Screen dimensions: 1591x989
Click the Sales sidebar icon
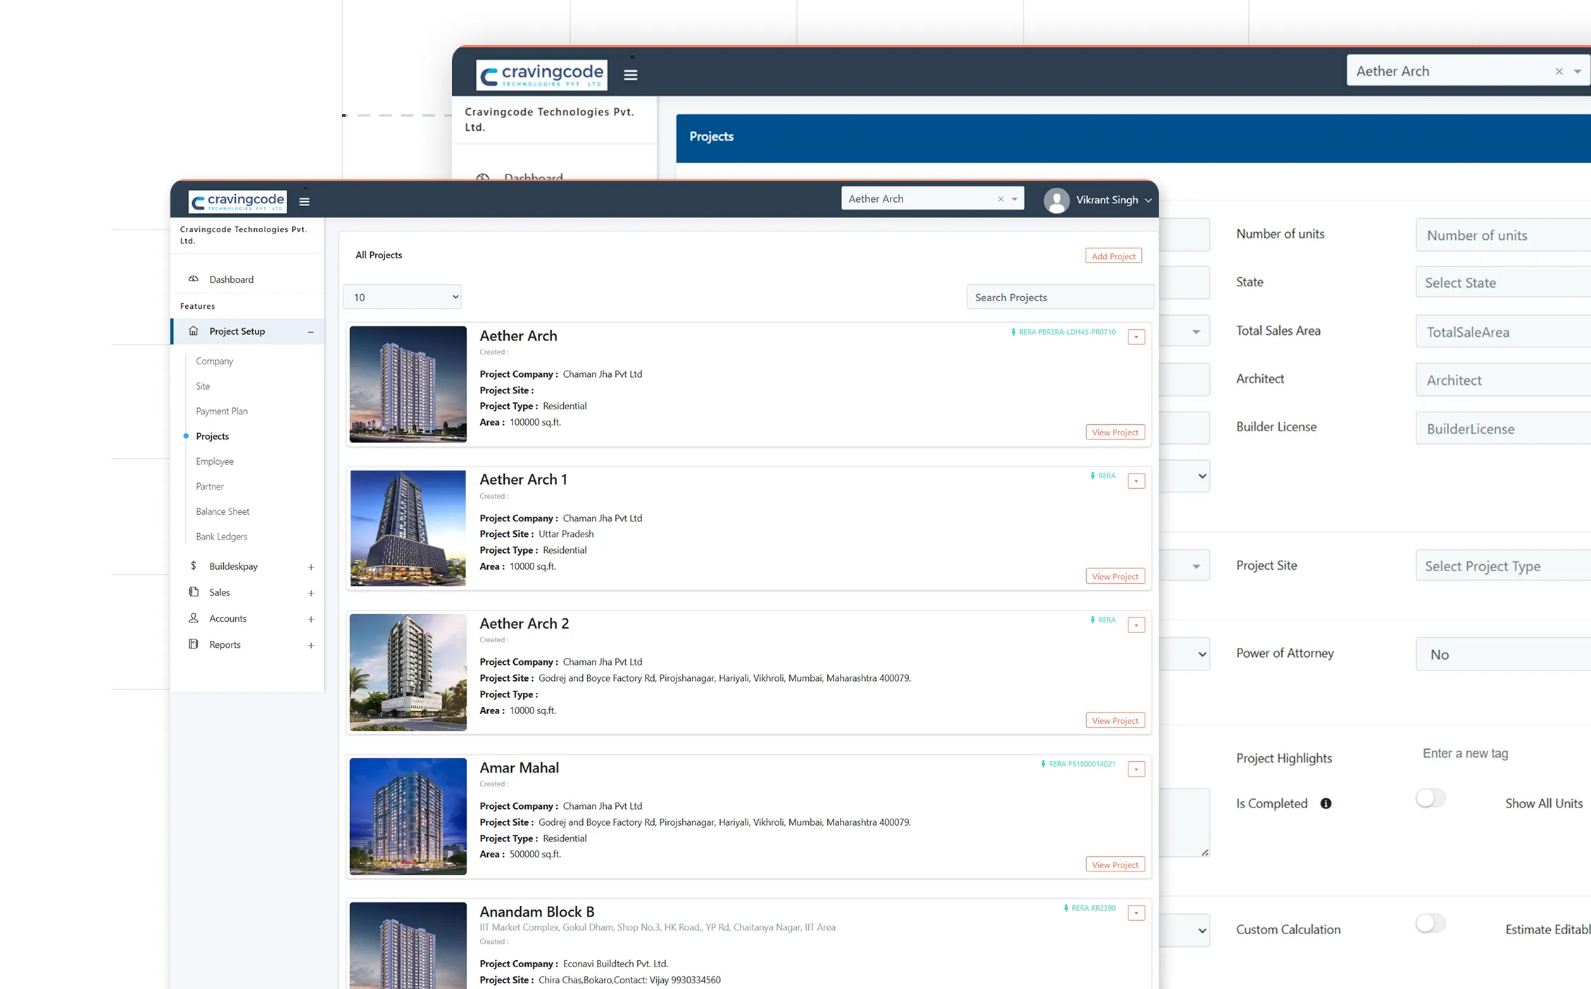[x=194, y=592]
